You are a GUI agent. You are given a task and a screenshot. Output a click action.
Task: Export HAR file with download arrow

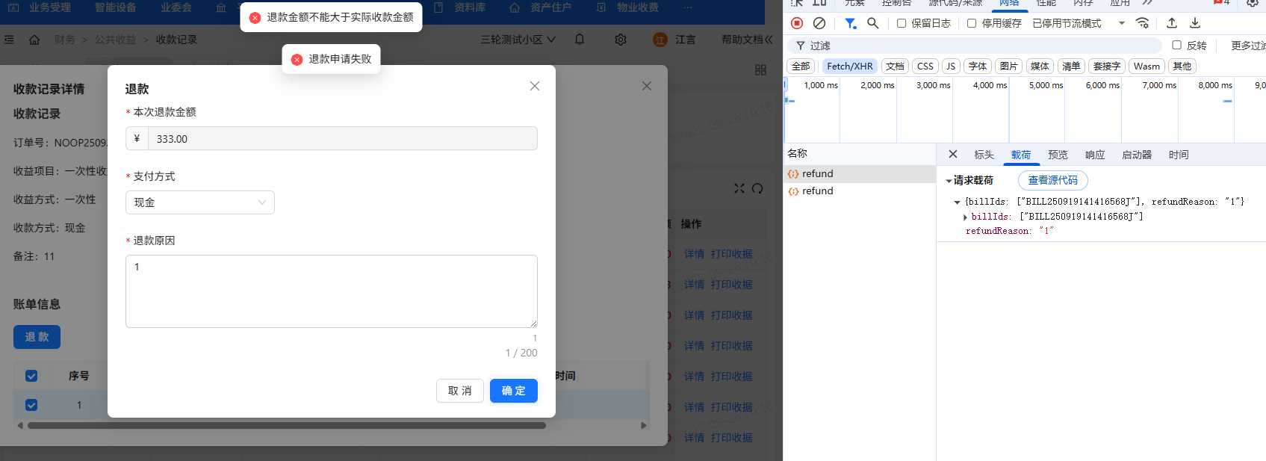tap(1195, 23)
